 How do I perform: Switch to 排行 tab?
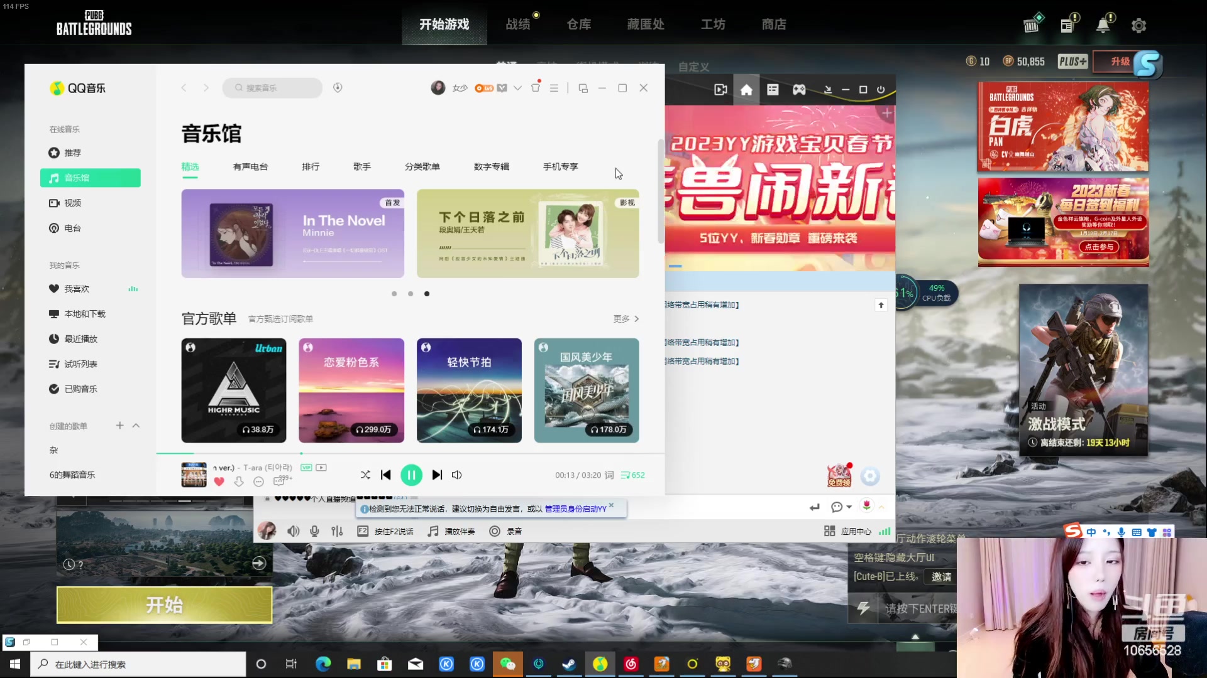(x=311, y=166)
